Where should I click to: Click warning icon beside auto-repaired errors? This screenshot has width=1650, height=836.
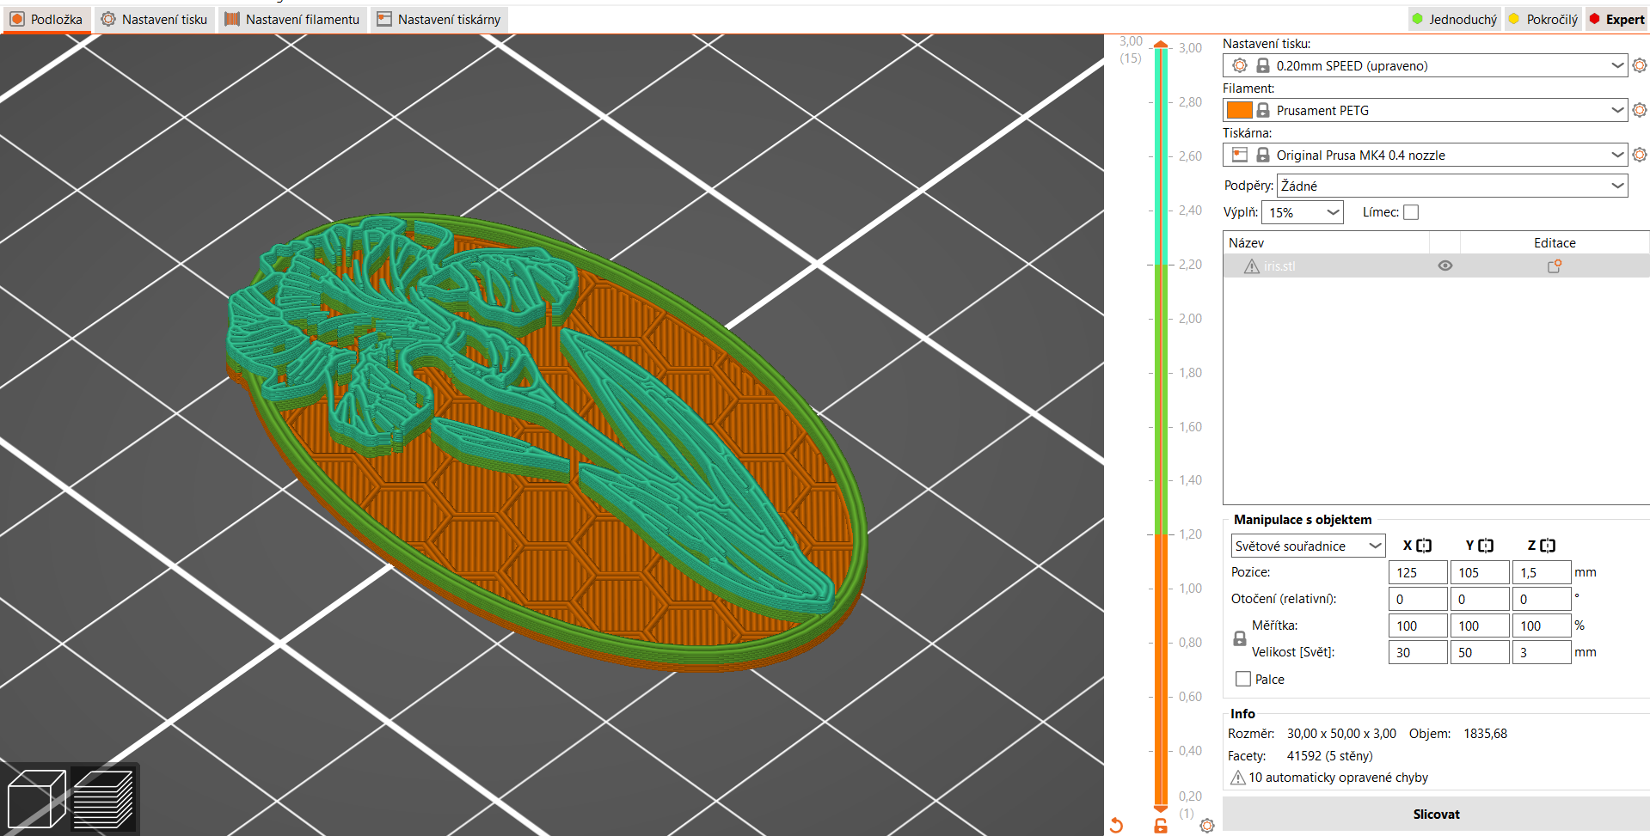(1238, 778)
